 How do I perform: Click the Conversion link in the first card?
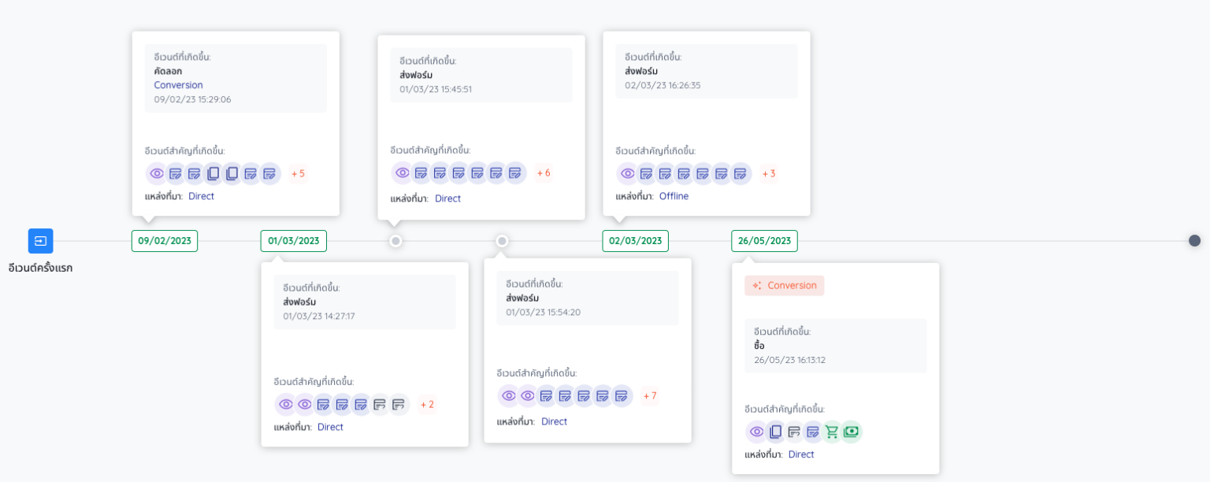[178, 85]
